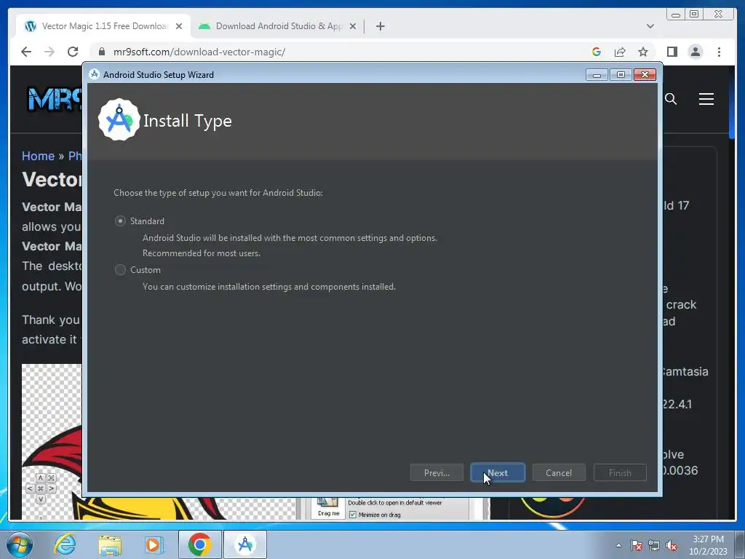Toggle the Chrome side panel icon

(672, 52)
